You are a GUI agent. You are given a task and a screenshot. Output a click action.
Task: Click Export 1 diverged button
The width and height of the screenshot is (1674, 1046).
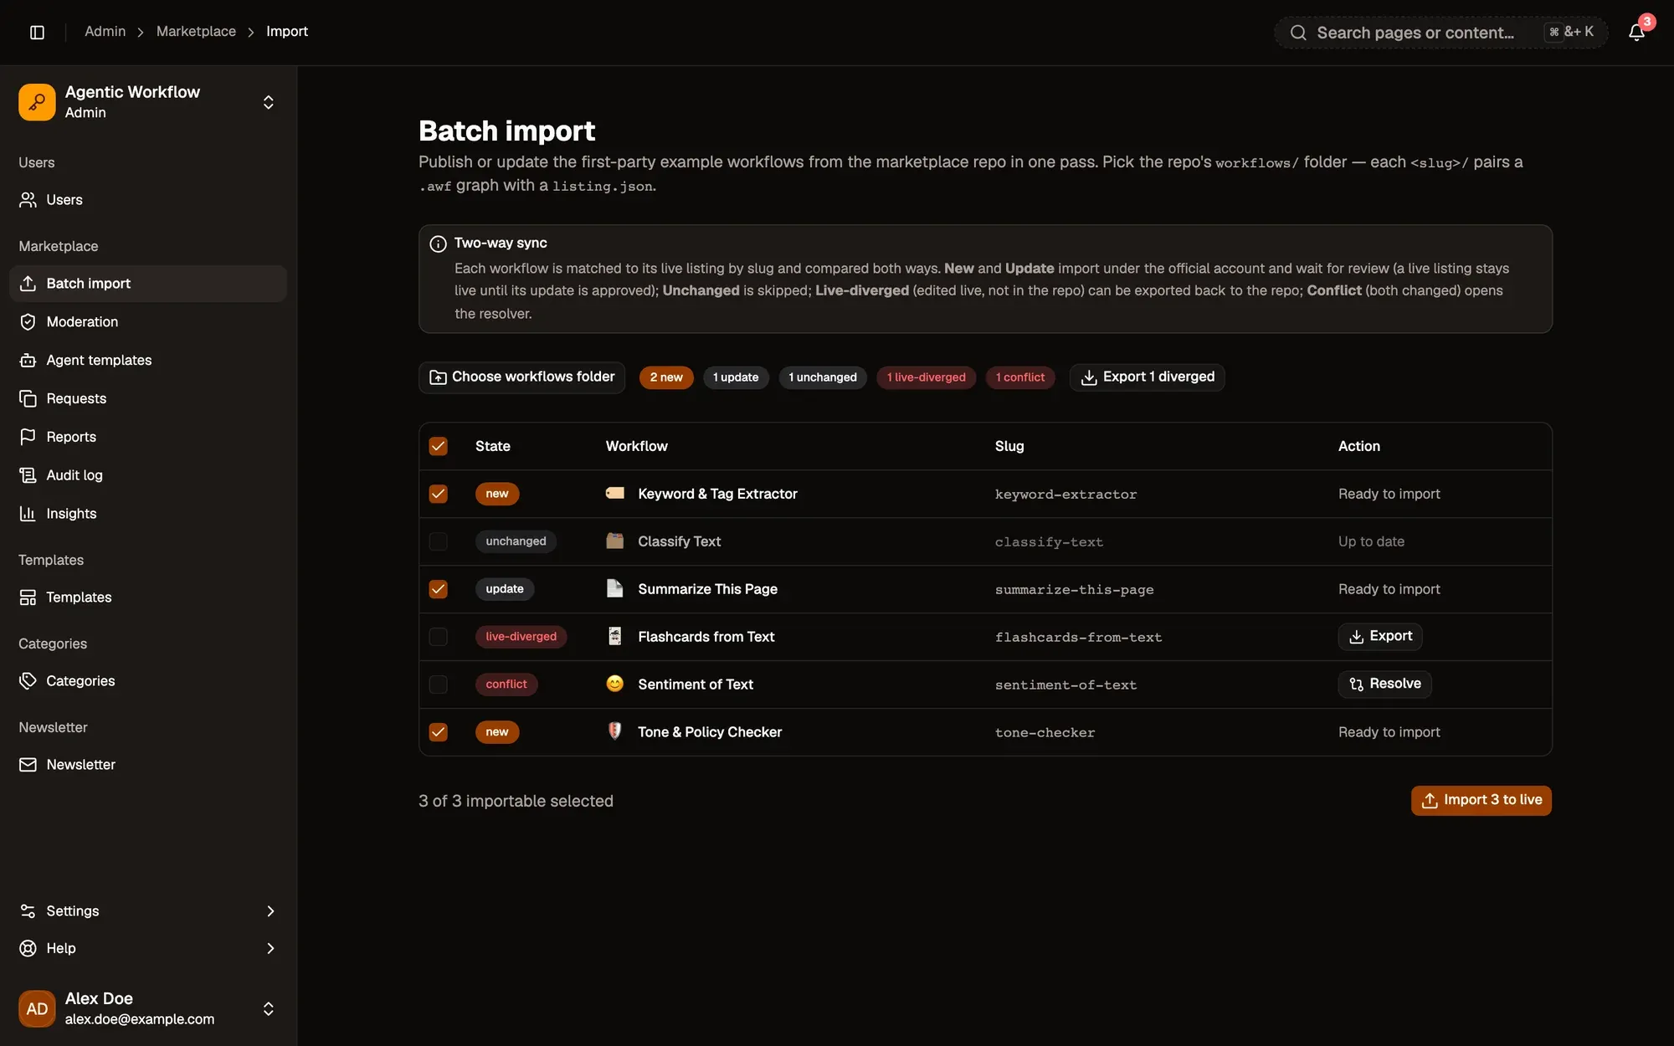click(1147, 377)
